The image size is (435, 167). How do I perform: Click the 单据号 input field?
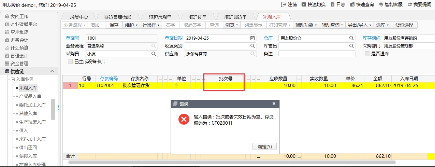tap(121, 38)
